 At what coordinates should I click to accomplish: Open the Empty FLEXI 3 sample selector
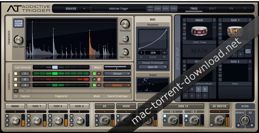235,84
